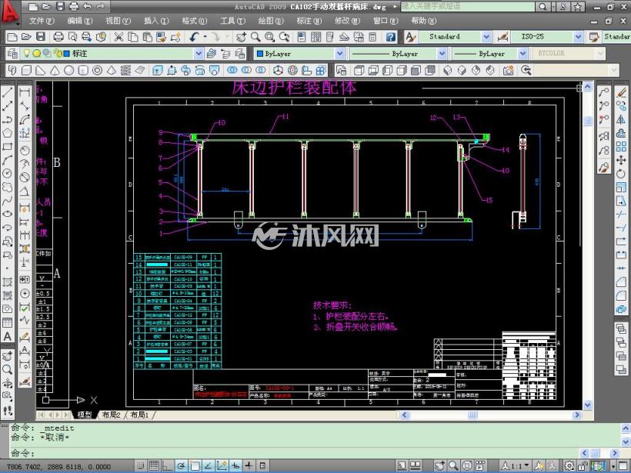Open the 文件(F) menu
The width and height of the screenshot is (631, 473).
[42, 21]
